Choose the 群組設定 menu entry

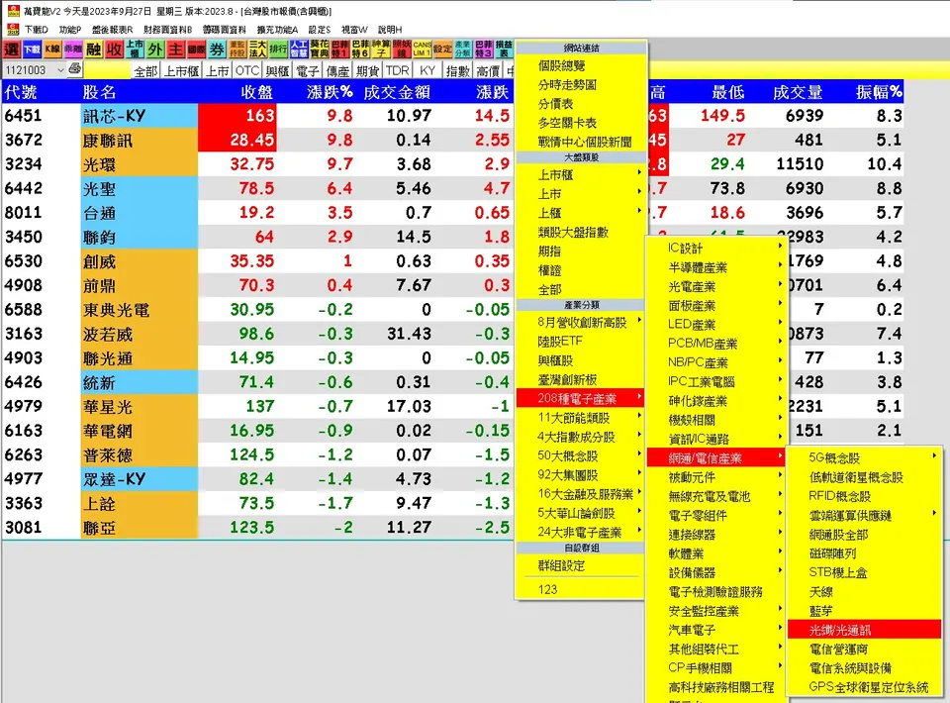coord(580,566)
